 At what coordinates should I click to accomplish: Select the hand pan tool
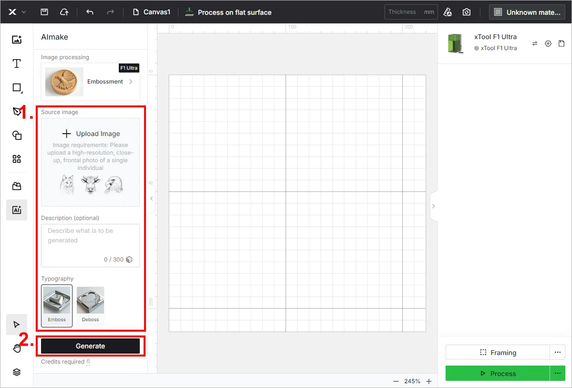pyautogui.click(x=17, y=348)
